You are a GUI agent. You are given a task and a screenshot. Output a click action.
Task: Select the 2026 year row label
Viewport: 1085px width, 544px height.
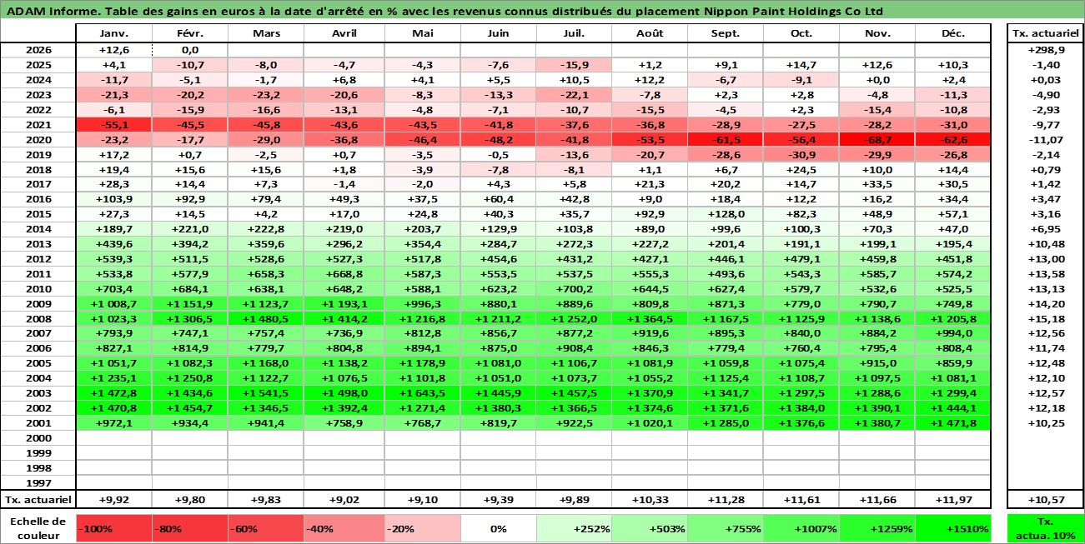click(x=38, y=50)
